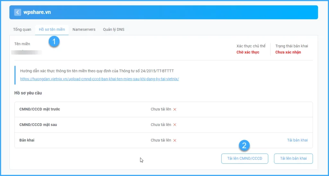Click the blue number 1 step badge
329x176 pixels.
(54, 42)
